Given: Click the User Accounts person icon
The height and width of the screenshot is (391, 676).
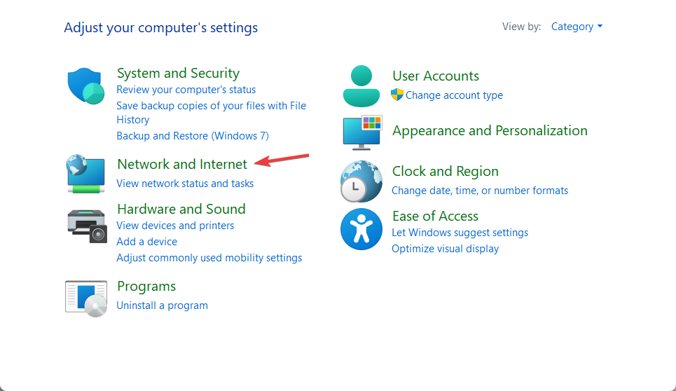Looking at the screenshot, I should point(361,85).
